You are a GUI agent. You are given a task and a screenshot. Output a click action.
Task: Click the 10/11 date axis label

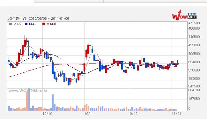(89, 114)
